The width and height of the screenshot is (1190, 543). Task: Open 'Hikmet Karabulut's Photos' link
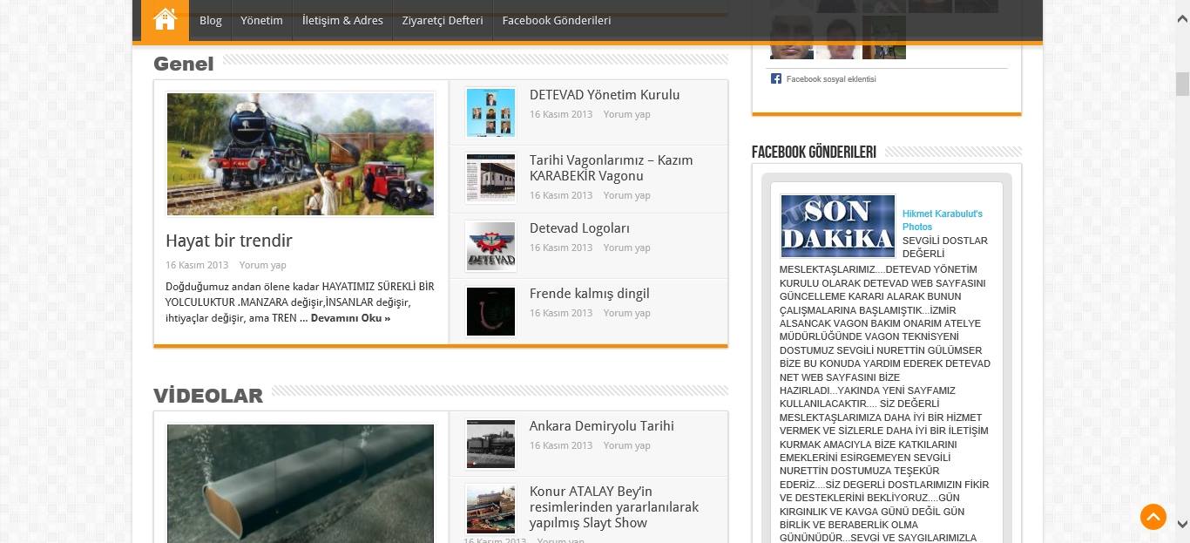pyautogui.click(x=943, y=220)
